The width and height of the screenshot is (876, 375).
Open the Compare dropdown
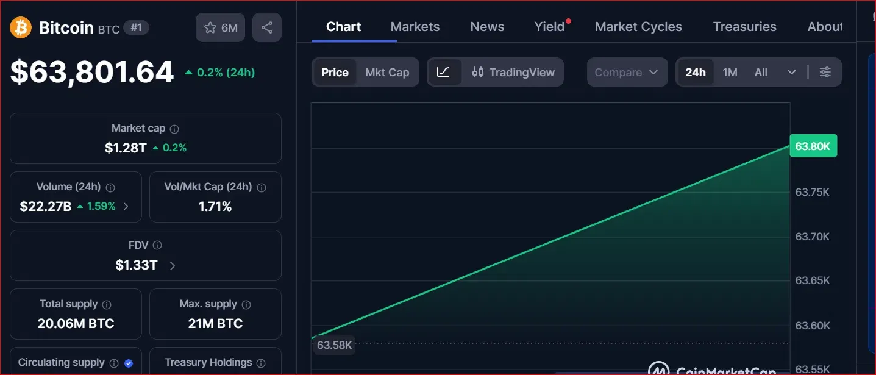click(627, 72)
